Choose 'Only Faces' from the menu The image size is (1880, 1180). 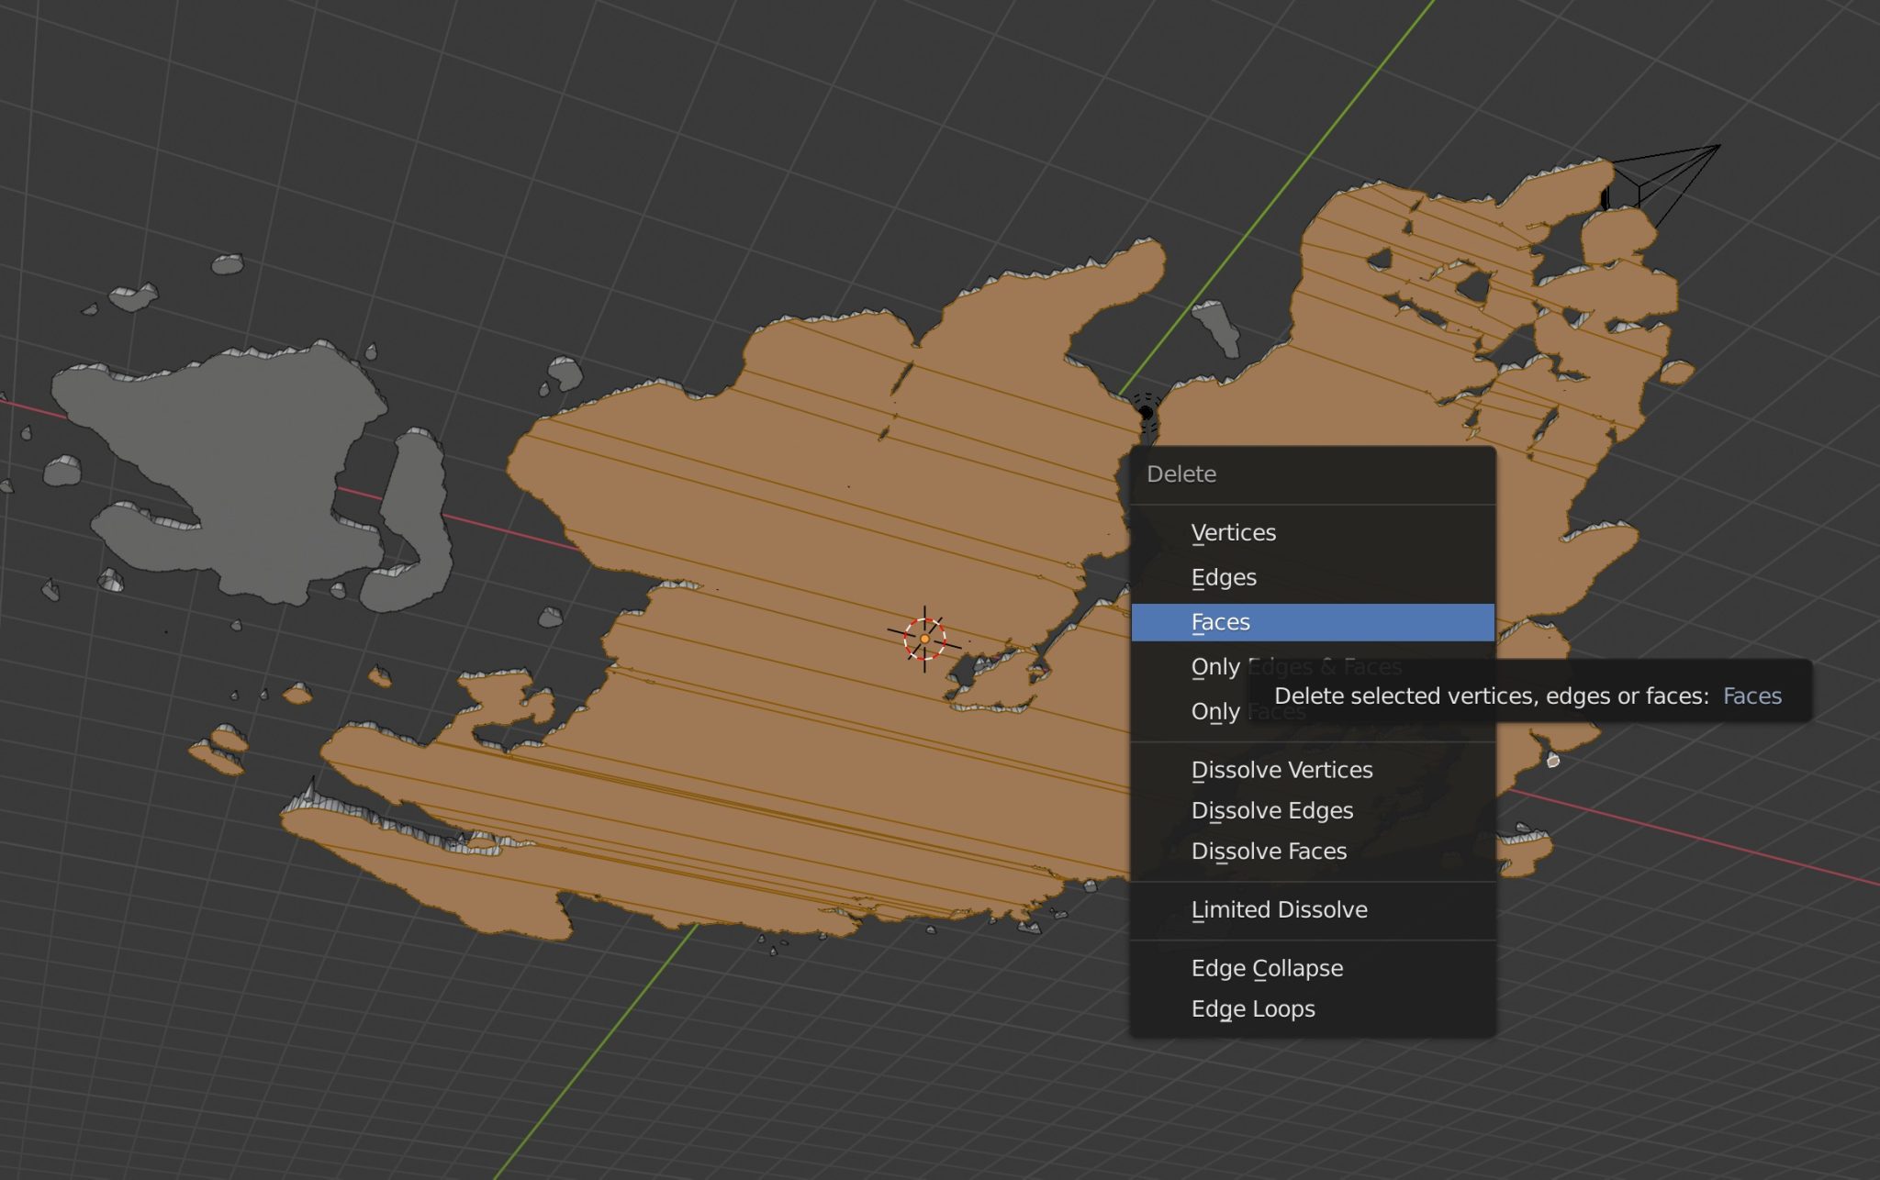(1248, 711)
